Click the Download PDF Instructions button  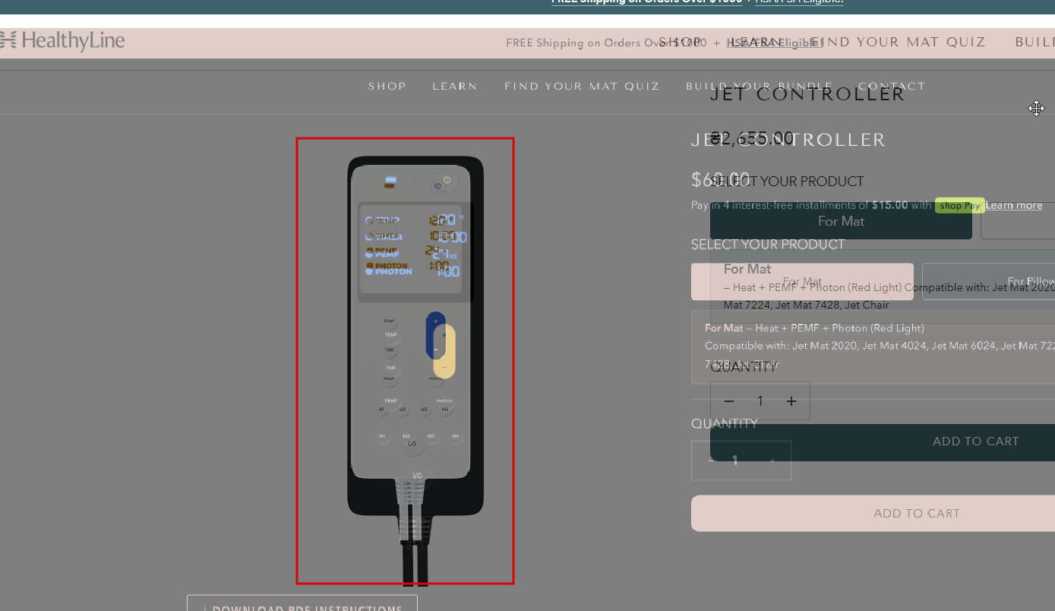pyautogui.click(x=302, y=603)
